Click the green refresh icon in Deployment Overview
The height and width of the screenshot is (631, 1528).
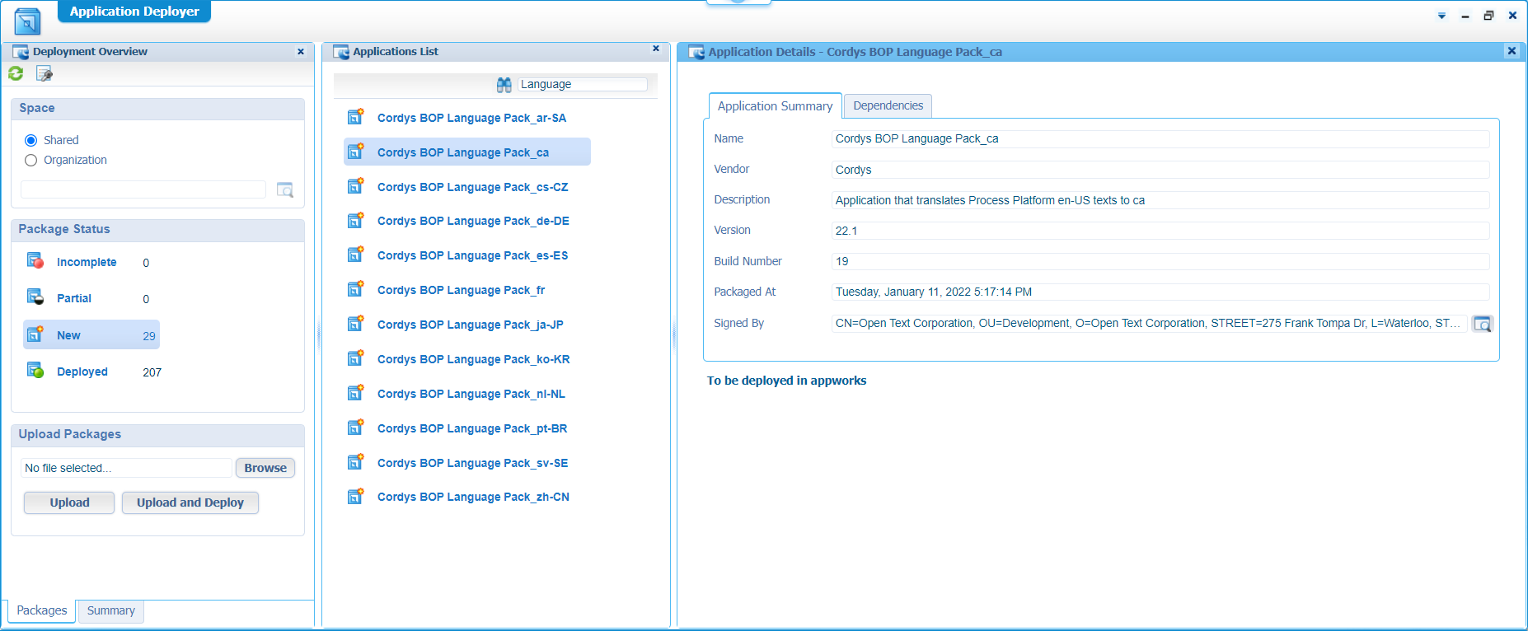(16, 74)
